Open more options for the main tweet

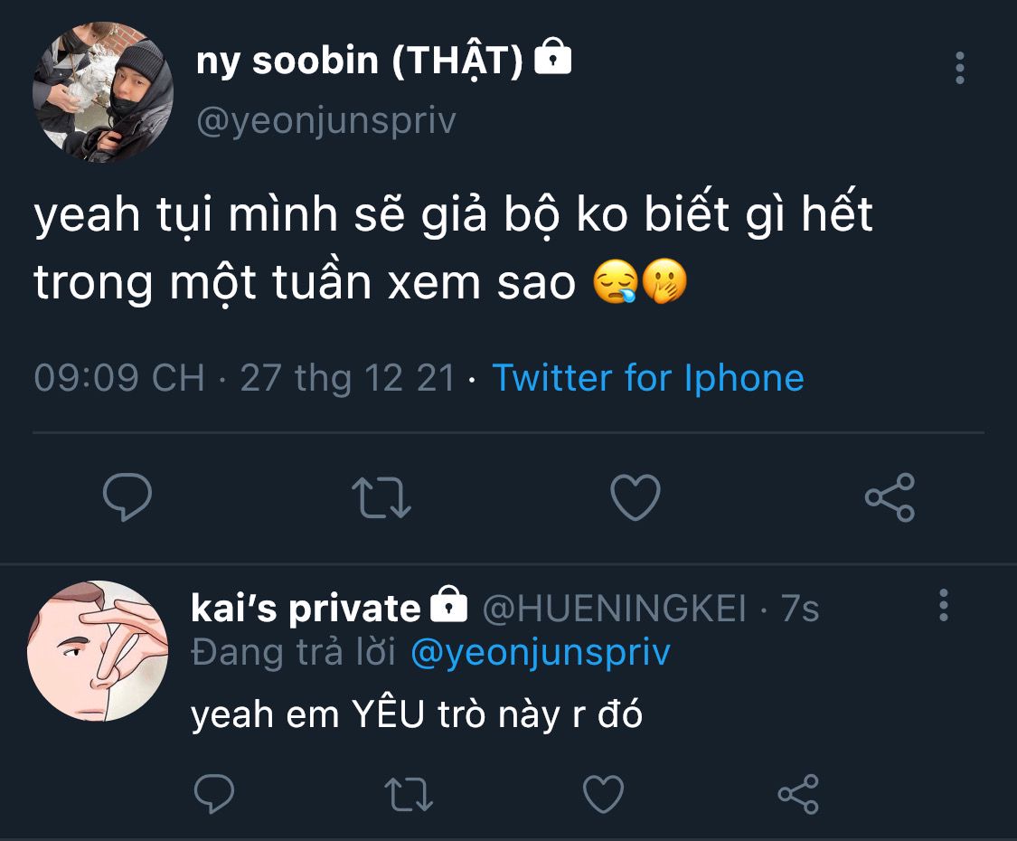click(959, 68)
